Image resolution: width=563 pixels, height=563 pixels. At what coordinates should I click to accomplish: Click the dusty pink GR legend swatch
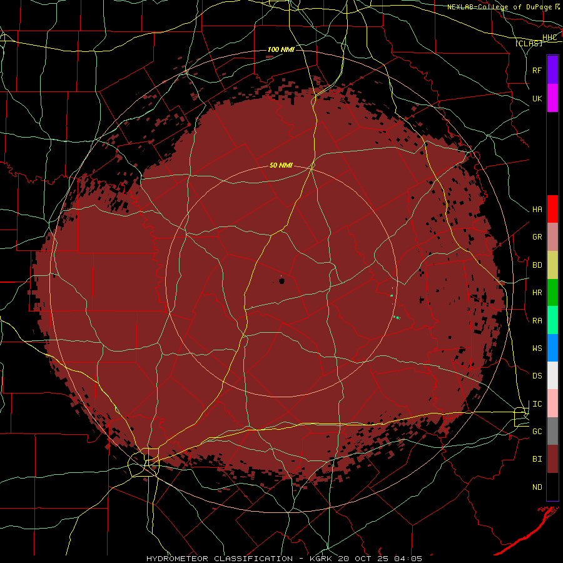coord(552,237)
